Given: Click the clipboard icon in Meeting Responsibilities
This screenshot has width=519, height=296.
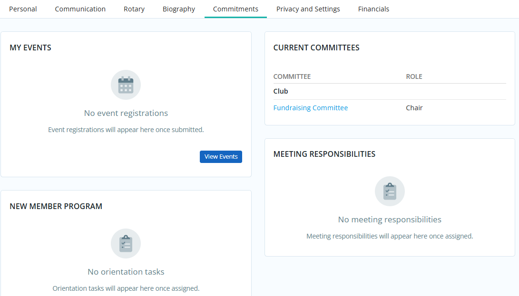Looking at the screenshot, I should (x=390, y=191).
